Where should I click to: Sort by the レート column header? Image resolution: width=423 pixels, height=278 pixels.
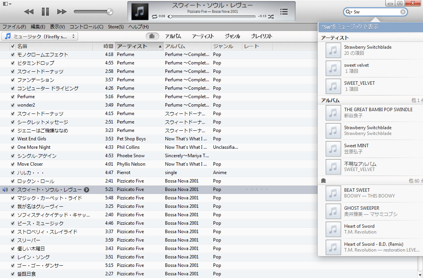coord(257,46)
